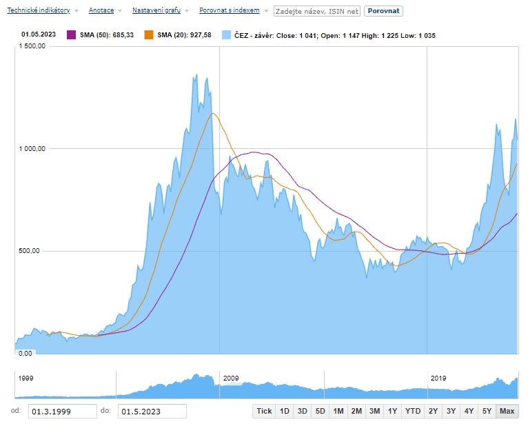
Task: Click the blue ČEZ series swatch
Action: point(226,34)
